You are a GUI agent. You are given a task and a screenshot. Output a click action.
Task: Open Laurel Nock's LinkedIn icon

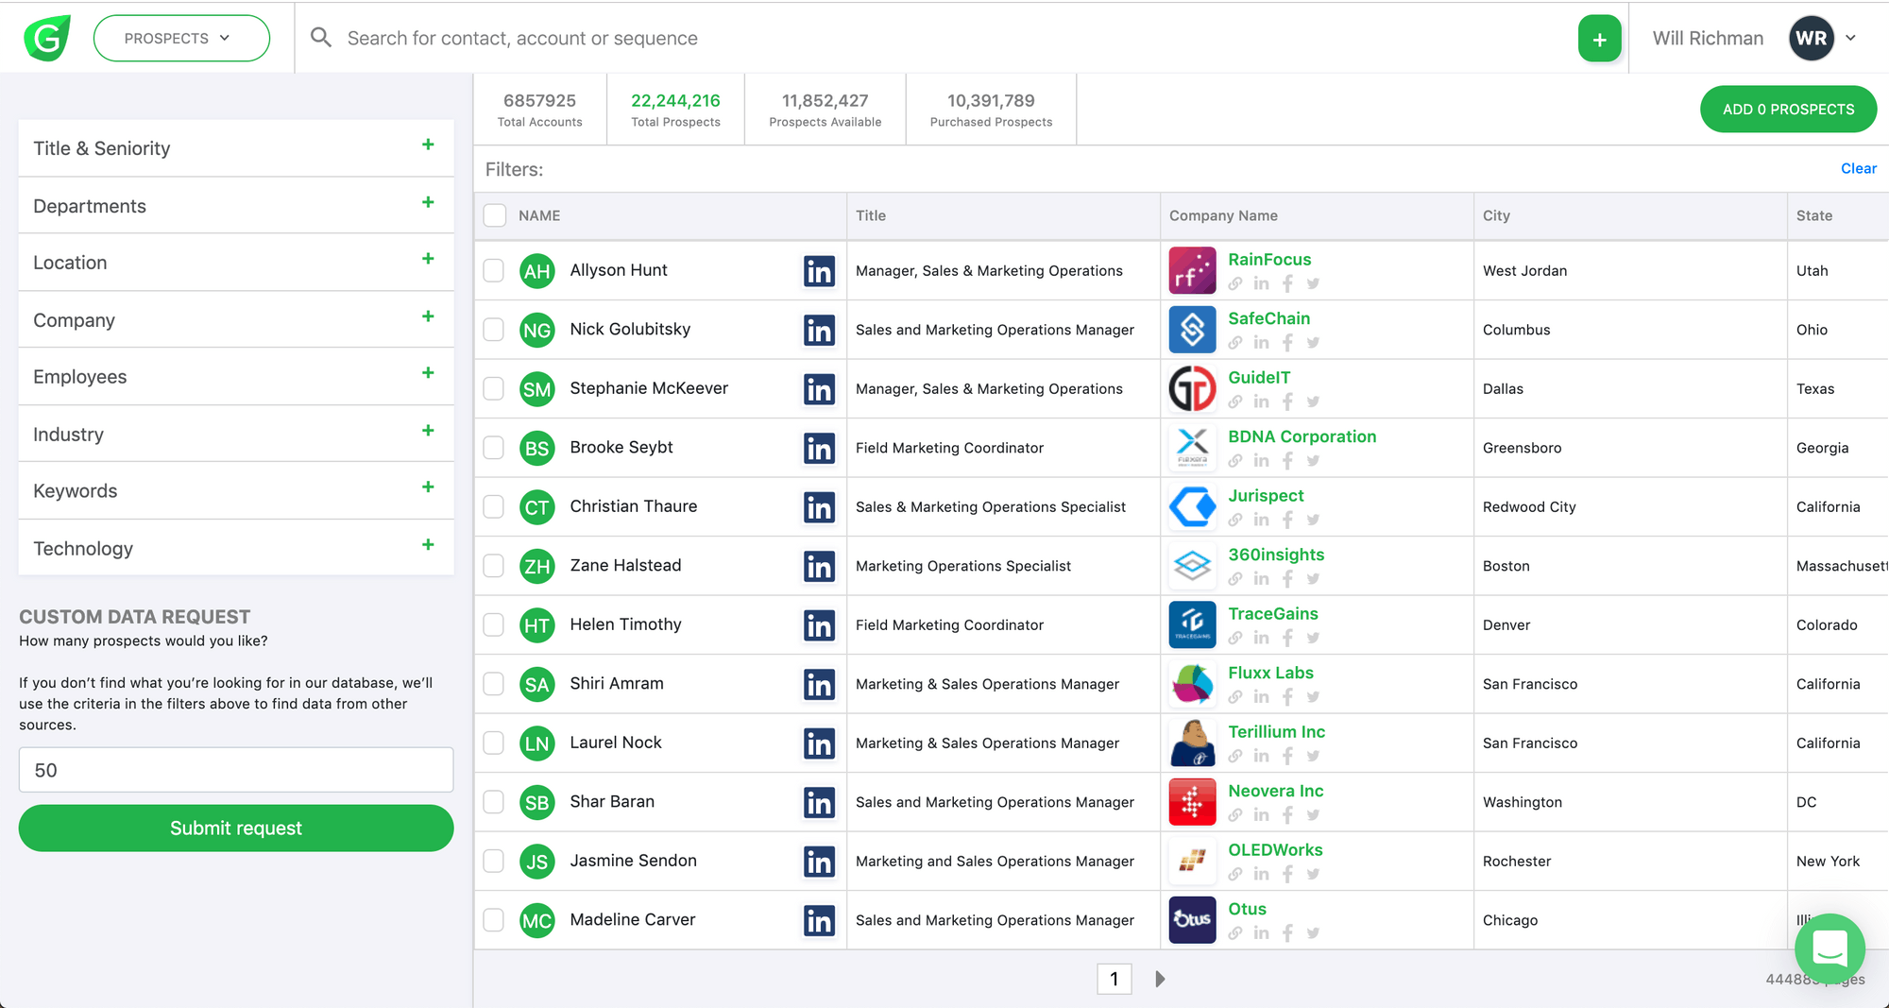click(819, 743)
